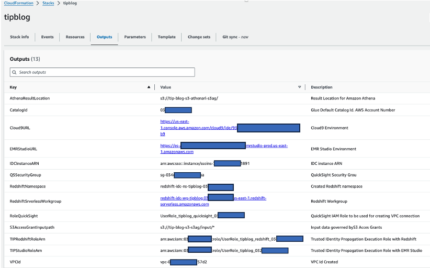The height and width of the screenshot is (268, 430).
Task: Select the Outputs tab
Action: click(105, 37)
